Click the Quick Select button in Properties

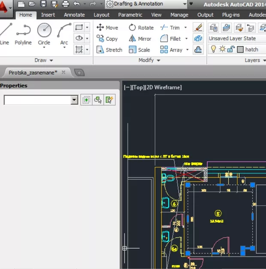pyautogui.click(x=109, y=100)
